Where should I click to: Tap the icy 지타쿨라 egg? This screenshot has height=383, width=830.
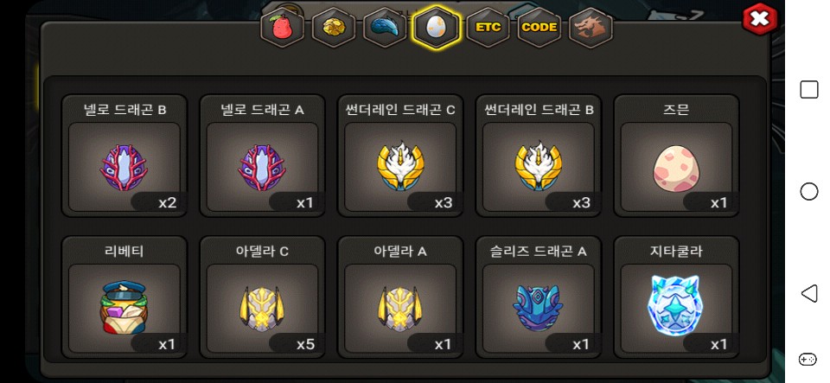tap(676, 297)
